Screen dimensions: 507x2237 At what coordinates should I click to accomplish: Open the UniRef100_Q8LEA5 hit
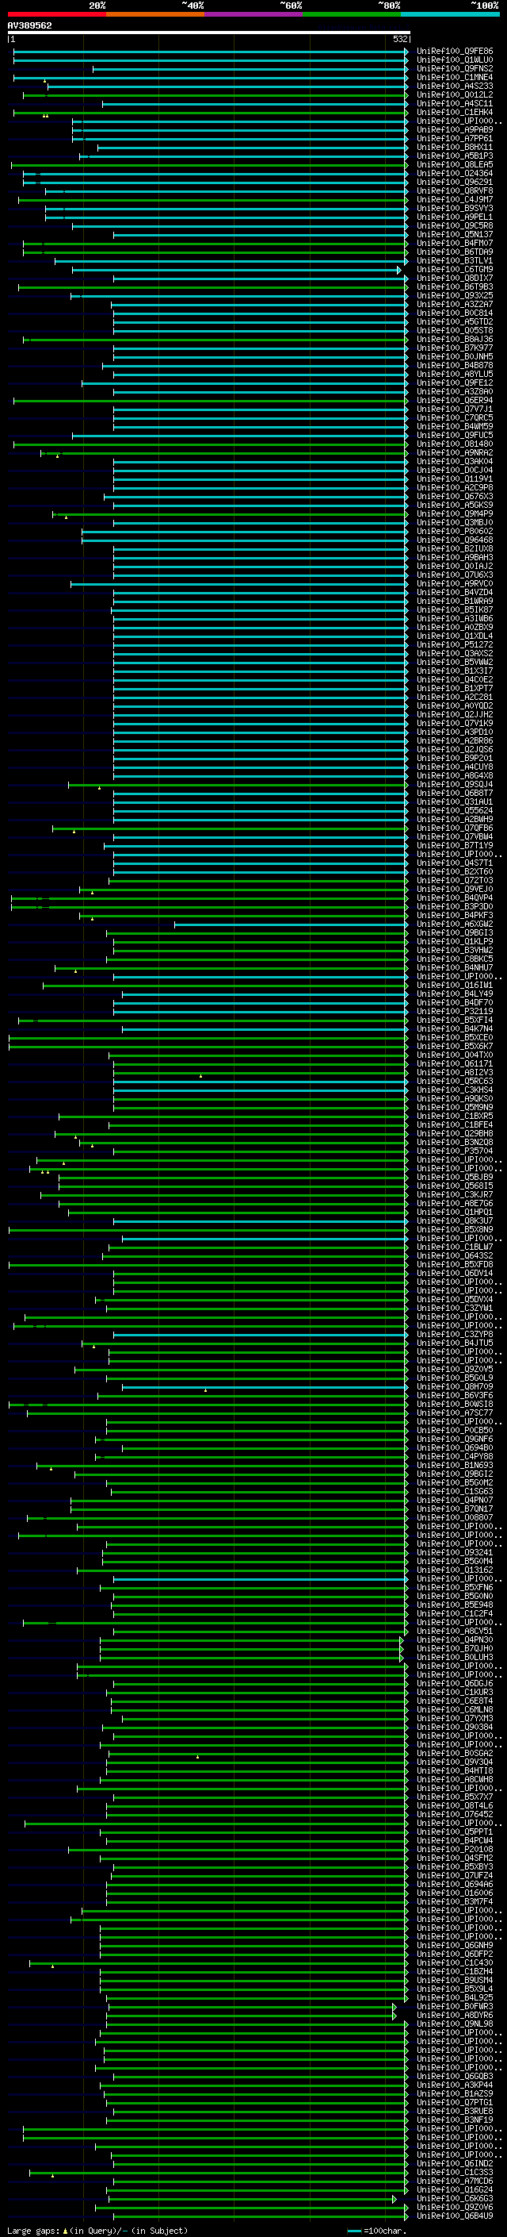coord(454,164)
